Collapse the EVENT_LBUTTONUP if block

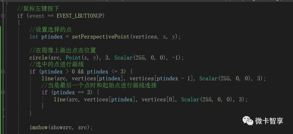click(3, 16)
